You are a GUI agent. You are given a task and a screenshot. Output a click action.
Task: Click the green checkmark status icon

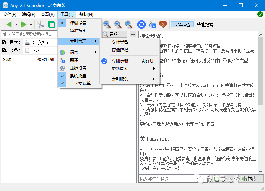(260, 14)
